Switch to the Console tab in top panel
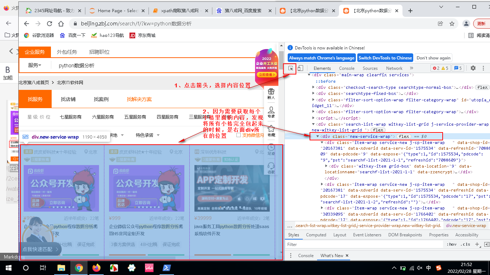490x275 pixels. click(347, 68)
